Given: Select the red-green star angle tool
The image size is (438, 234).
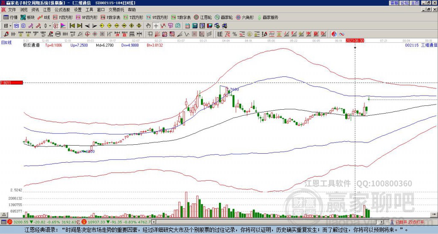Looking at the screenshot, I should [95, 34].
